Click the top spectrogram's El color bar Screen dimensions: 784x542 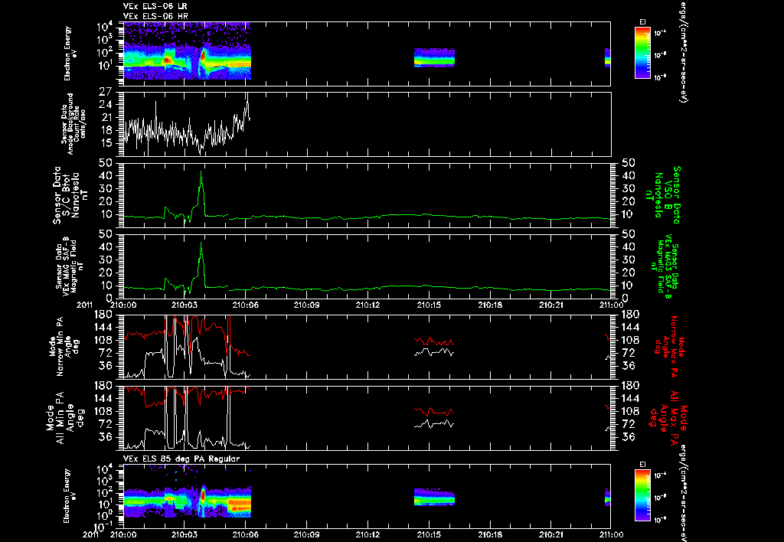[x=642, y=53]
